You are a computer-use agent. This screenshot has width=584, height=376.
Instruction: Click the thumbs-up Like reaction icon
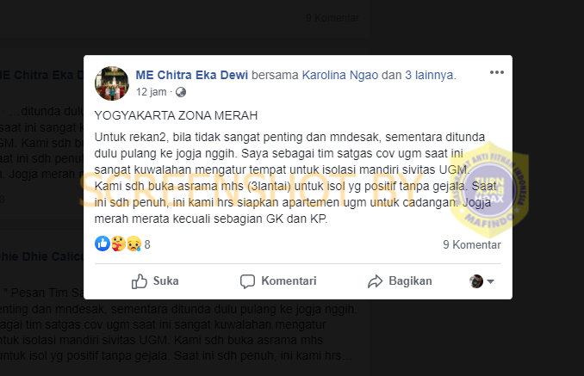coord(102,244)
